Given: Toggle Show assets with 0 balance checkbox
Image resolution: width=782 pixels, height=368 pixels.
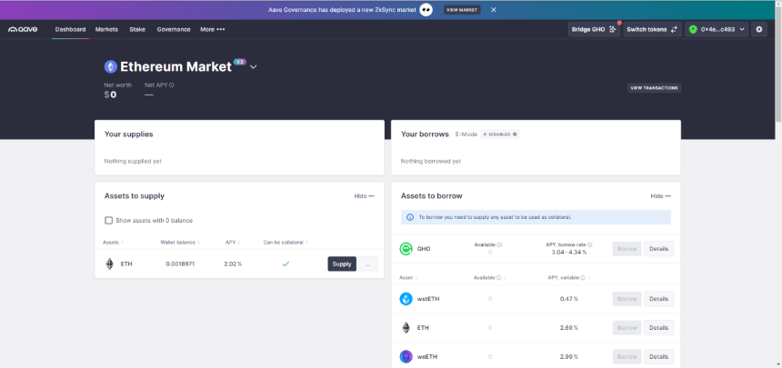Looking at the screenshot, I should [108, 221].
